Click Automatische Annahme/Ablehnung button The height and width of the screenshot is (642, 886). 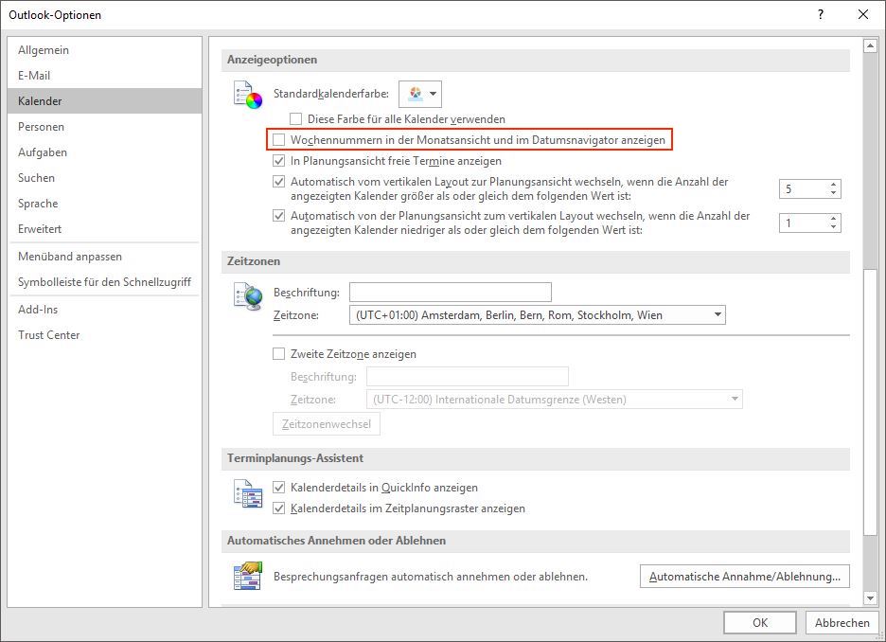[x=745, y=577]
